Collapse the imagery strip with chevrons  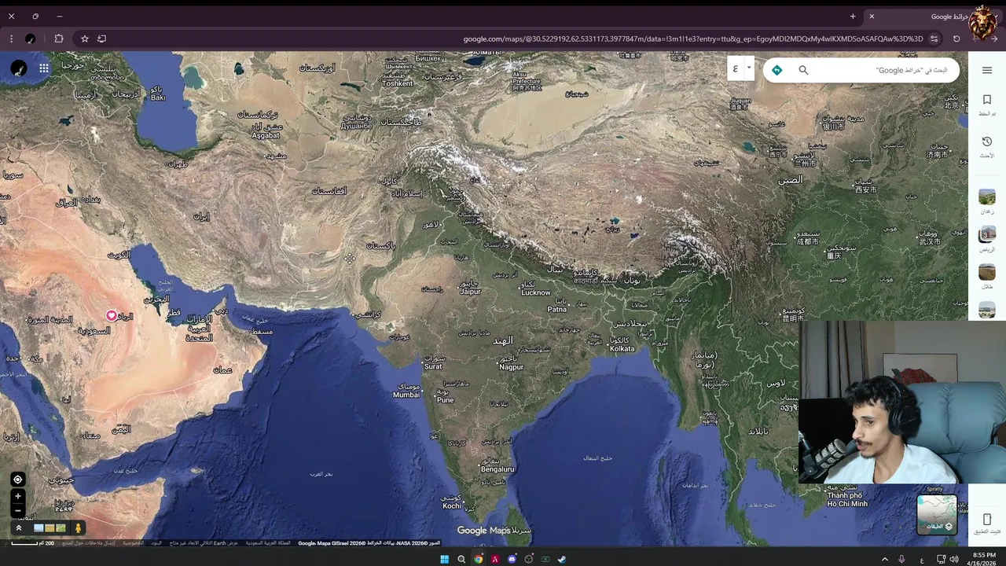18,528
